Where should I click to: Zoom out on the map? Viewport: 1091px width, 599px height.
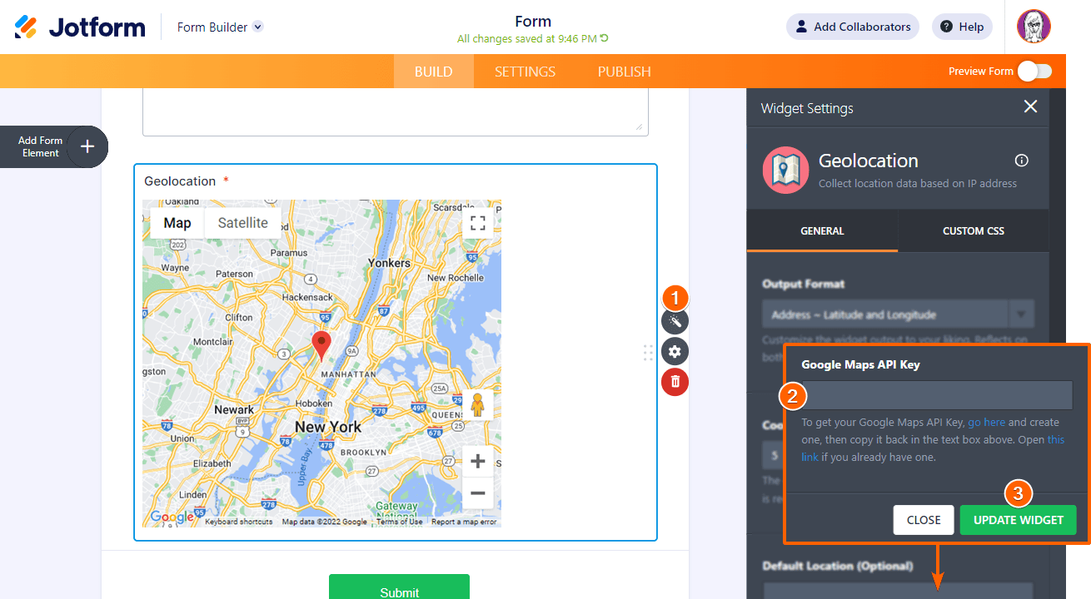pyautogui.click(x=478, y=493)
